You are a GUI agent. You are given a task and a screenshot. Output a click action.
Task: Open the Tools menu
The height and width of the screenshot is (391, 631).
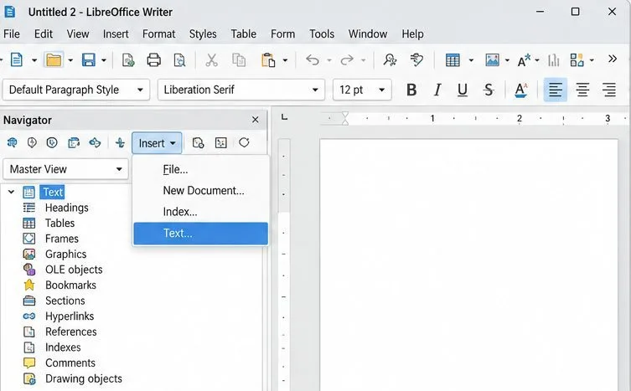[322, 33]
